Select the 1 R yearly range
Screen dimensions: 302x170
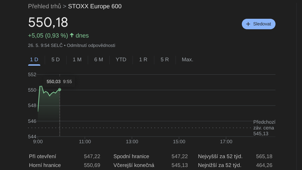pos(143,60)
